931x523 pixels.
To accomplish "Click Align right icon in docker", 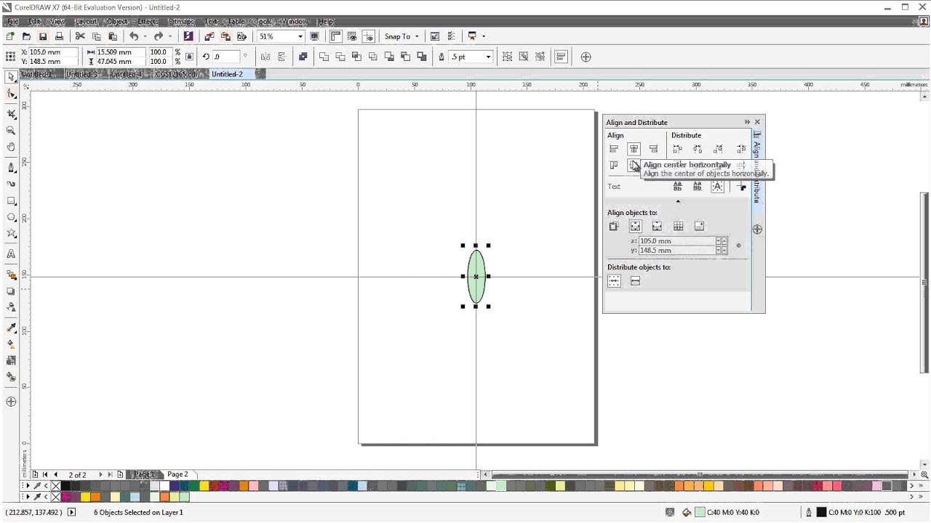I will tap(653, 149).
